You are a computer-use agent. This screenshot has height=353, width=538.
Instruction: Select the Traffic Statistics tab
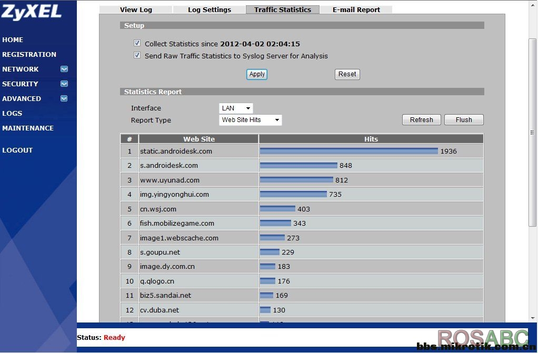pos(282,9)
